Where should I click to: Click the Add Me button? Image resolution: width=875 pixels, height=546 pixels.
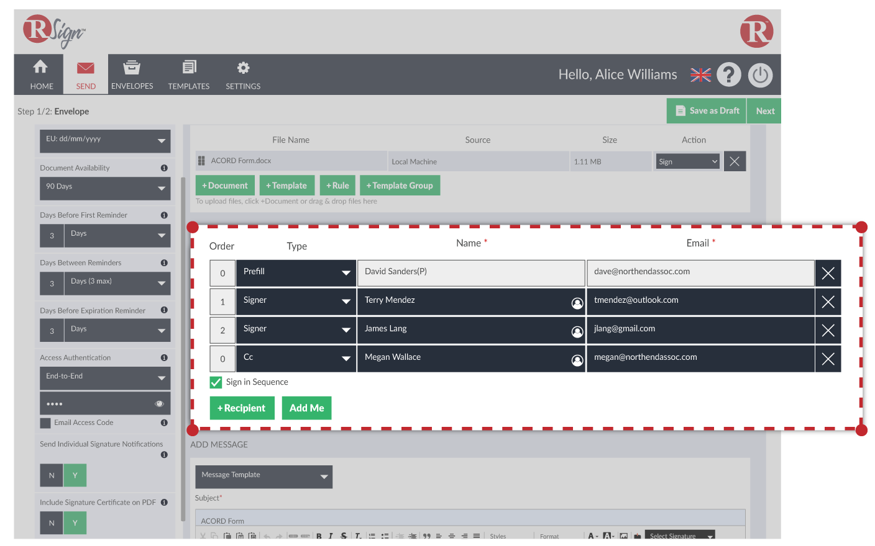point(306,408)
